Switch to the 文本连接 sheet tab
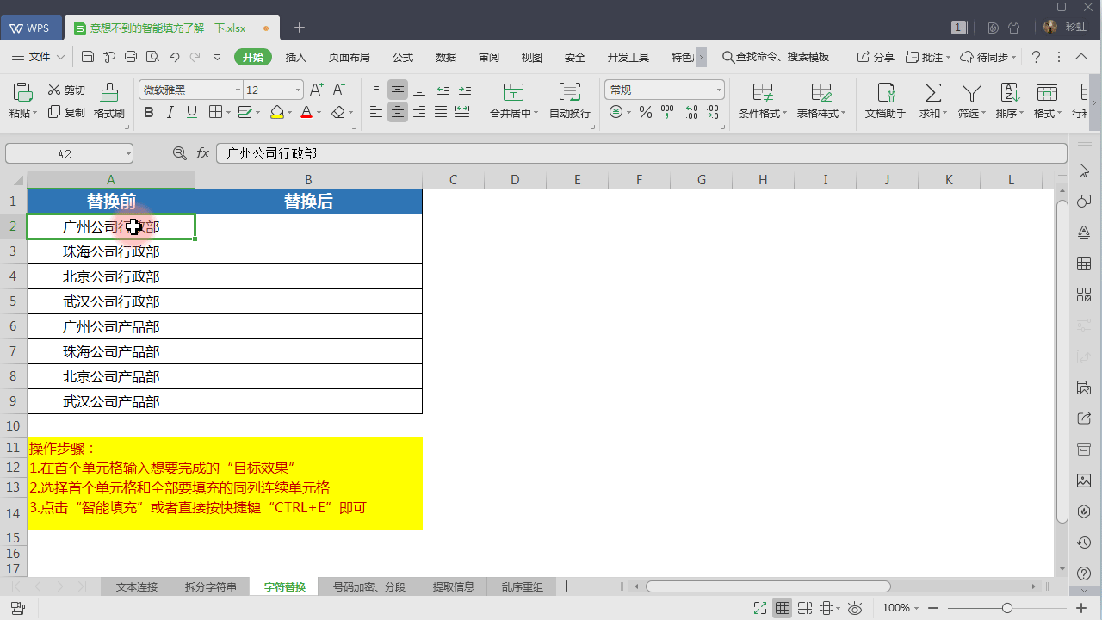 (137, 586)
